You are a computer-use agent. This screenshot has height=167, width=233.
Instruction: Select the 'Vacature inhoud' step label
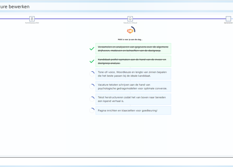pos(130,23)
